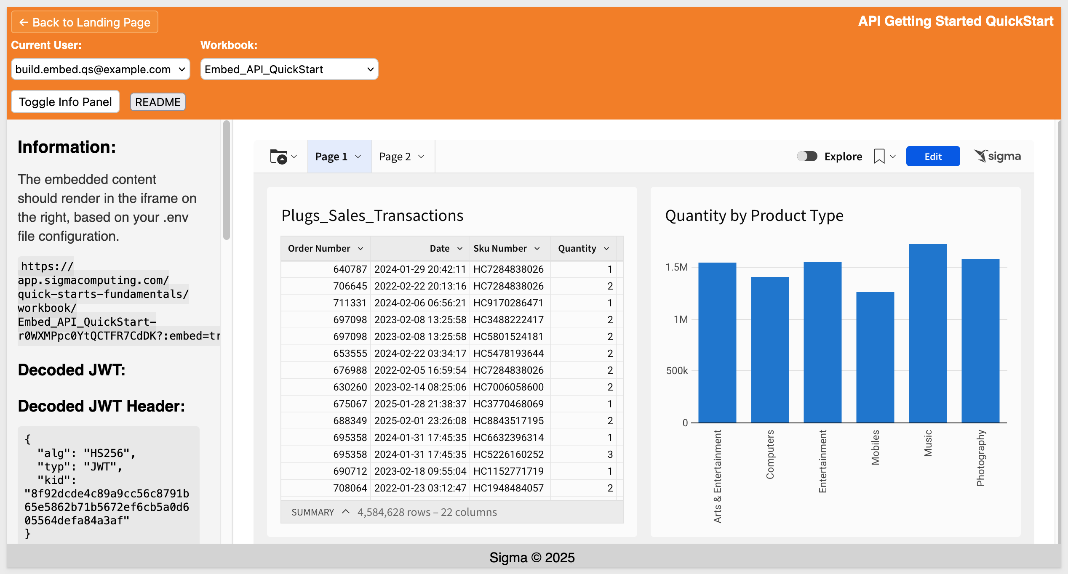The height and width of the screenshot is (574, 1068).
Task: Toggle the Explore switch
Action: pos(807,156)
